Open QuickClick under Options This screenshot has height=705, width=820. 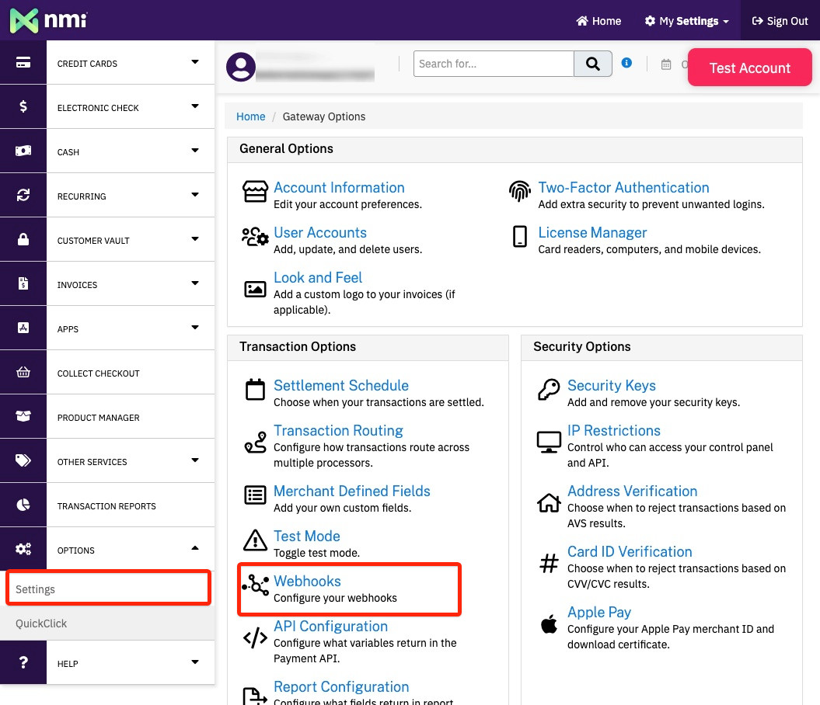click(107, 623)
